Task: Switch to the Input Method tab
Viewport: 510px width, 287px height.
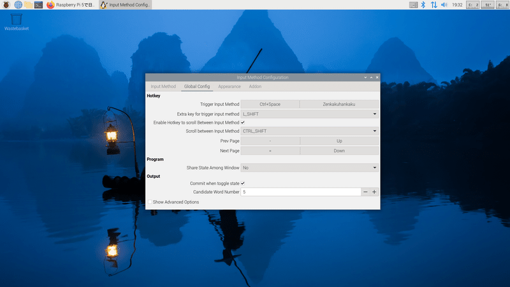Action: pyautogui.click(x=163, y=86)
